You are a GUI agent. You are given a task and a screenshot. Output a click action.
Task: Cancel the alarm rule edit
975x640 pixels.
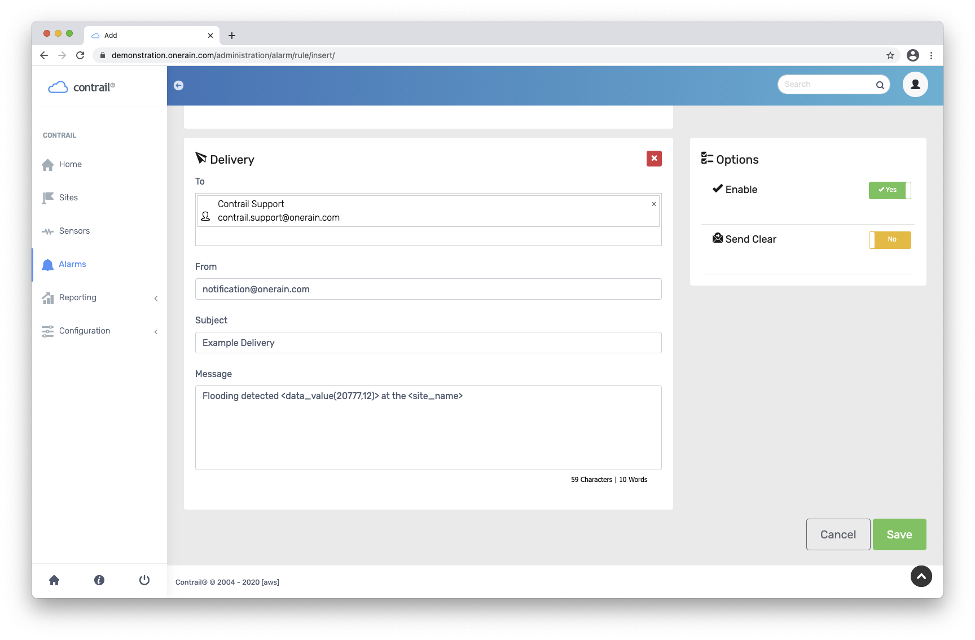click(x=838, y=534)
